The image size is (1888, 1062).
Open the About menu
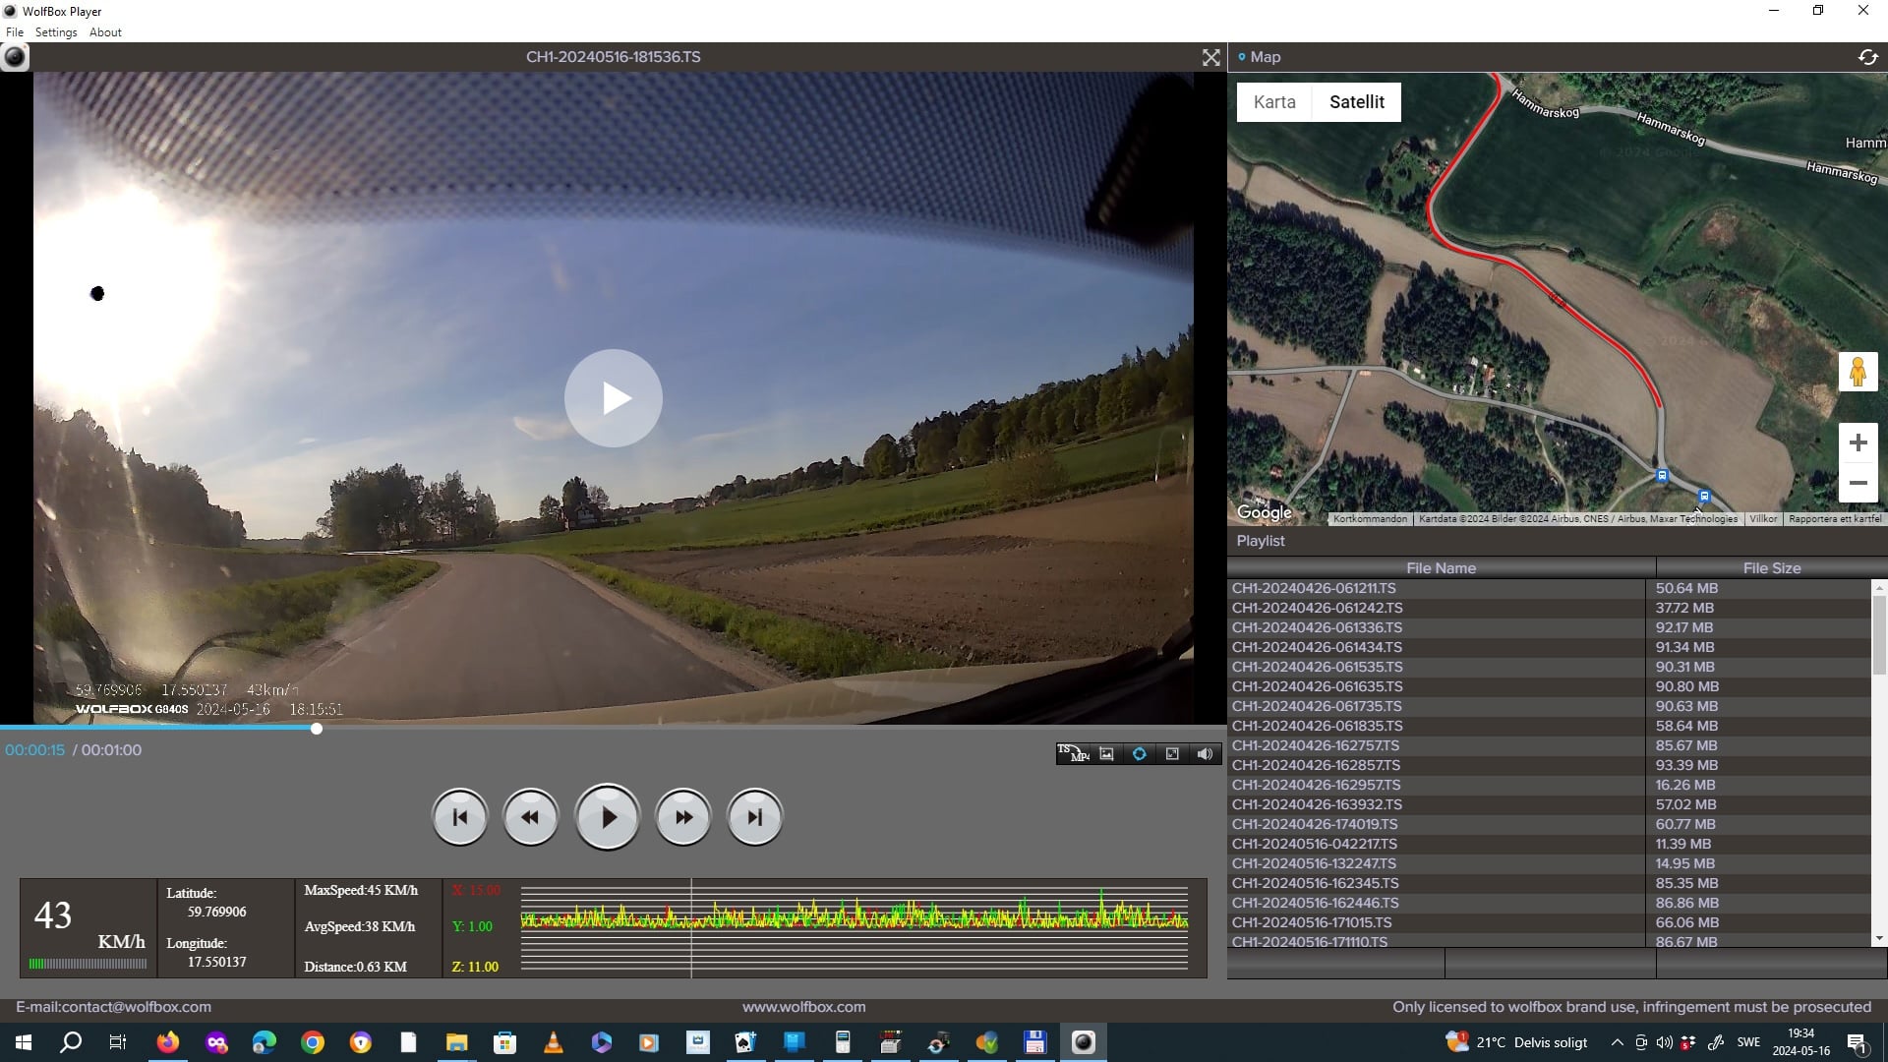(x=105, y=32)
